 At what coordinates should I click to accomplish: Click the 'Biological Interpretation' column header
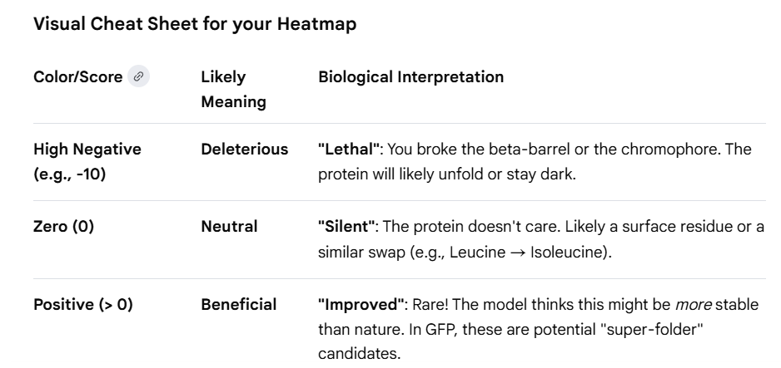411,77
